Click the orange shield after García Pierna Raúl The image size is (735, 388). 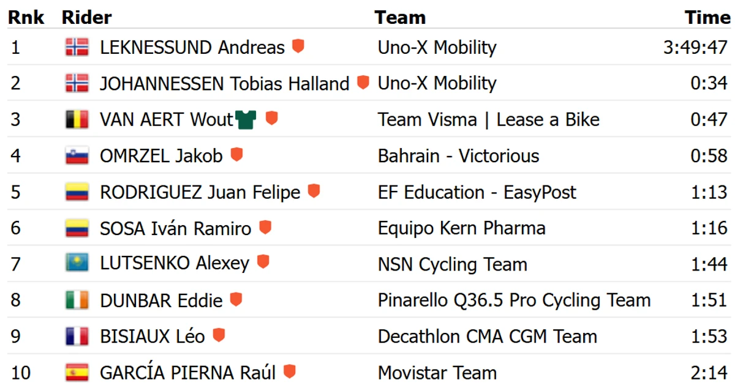(290, 371)
